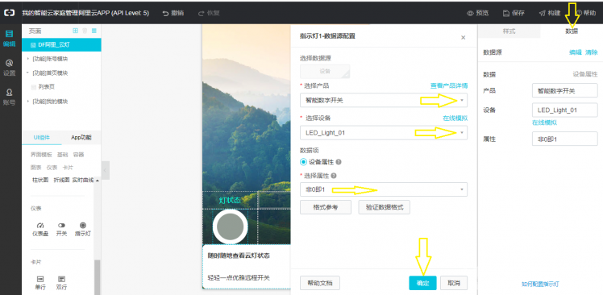Switch to the 样式 tab

[x=509, y=31]
